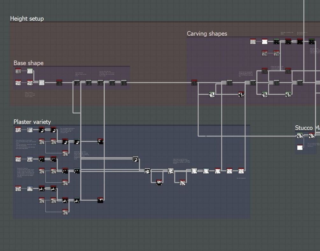Viewport: 320px width, 251px height.
Task: Click the comment note beneath the Base shape frame
Action: pyautogui.click(x=30, y=94)
